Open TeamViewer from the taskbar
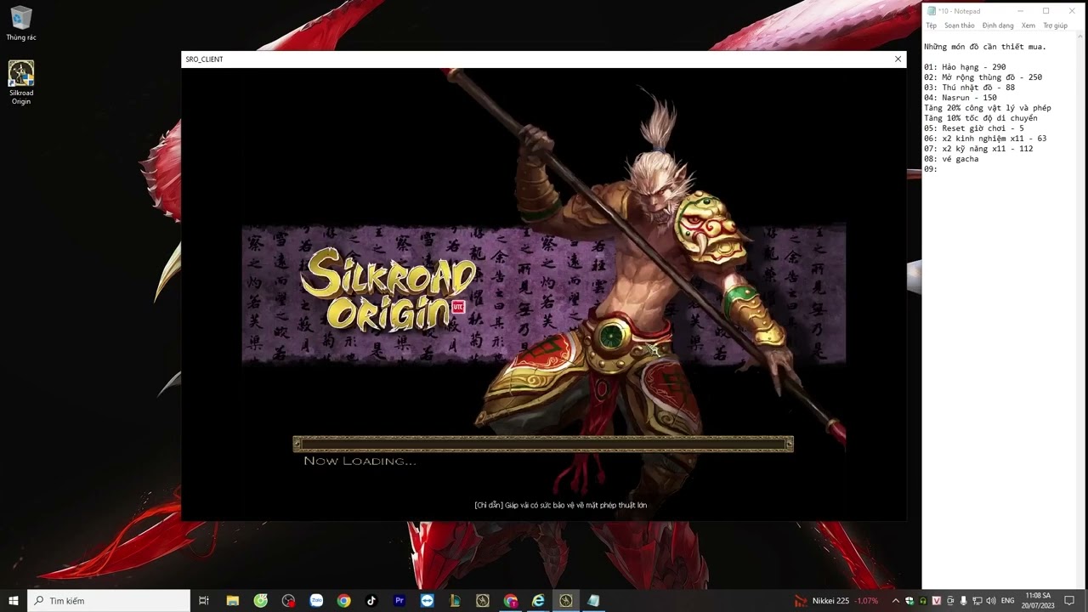Viewport: 1088px width, 612px height. pos(427,601)
